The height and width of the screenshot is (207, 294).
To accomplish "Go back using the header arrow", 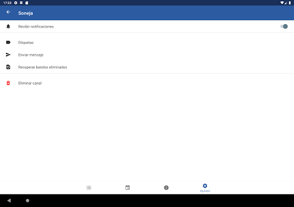I will [x=8, y=12].
